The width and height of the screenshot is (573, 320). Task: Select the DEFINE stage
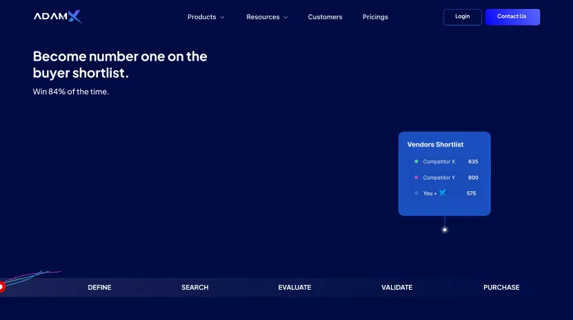[99, 288]
